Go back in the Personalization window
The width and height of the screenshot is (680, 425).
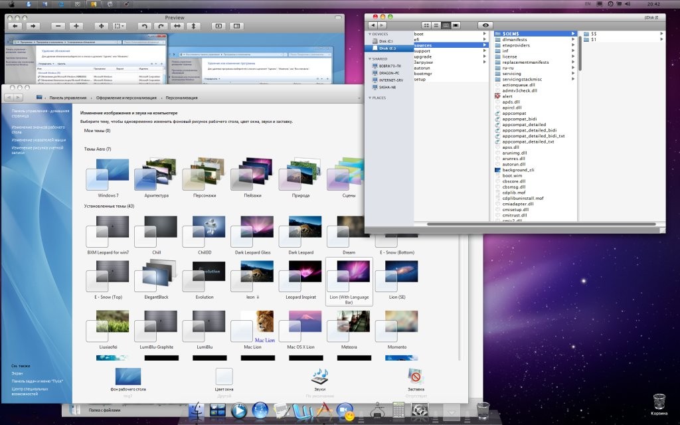pos(8,98)
